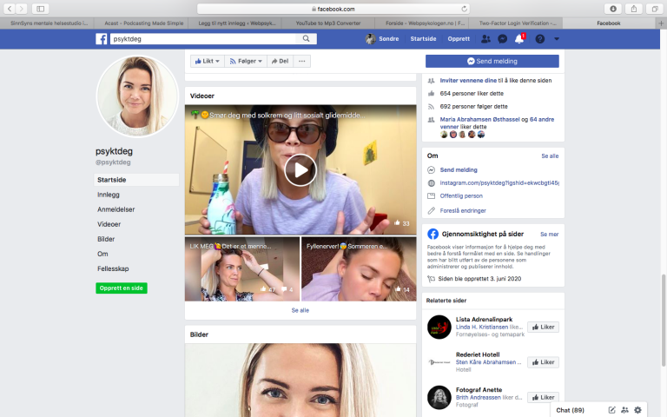
Task: Go forward with Safari forward arrow
Action: (x=21, y=9)
